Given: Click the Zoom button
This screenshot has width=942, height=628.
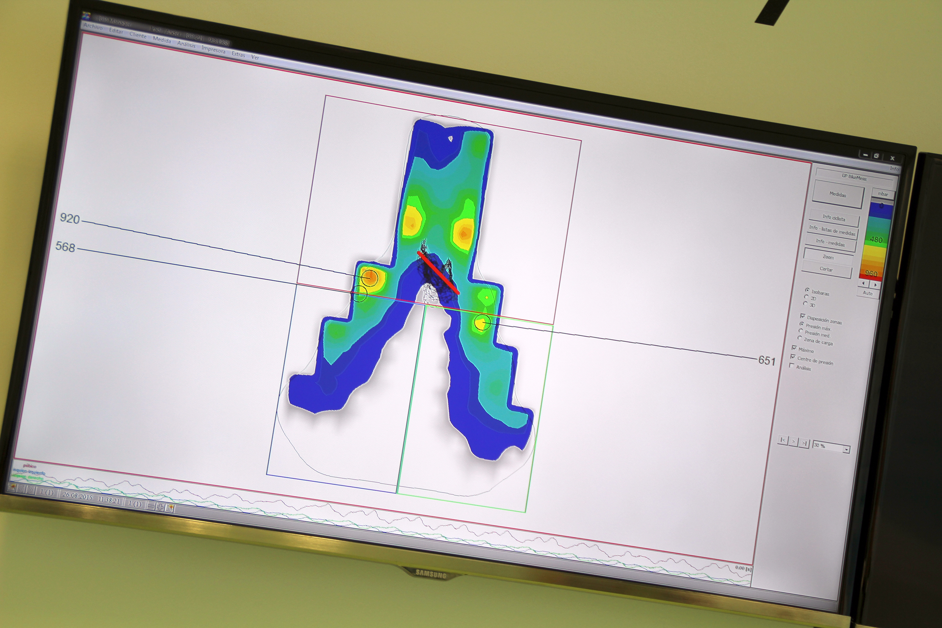Looking at the screenshot, I should [828, 257].
